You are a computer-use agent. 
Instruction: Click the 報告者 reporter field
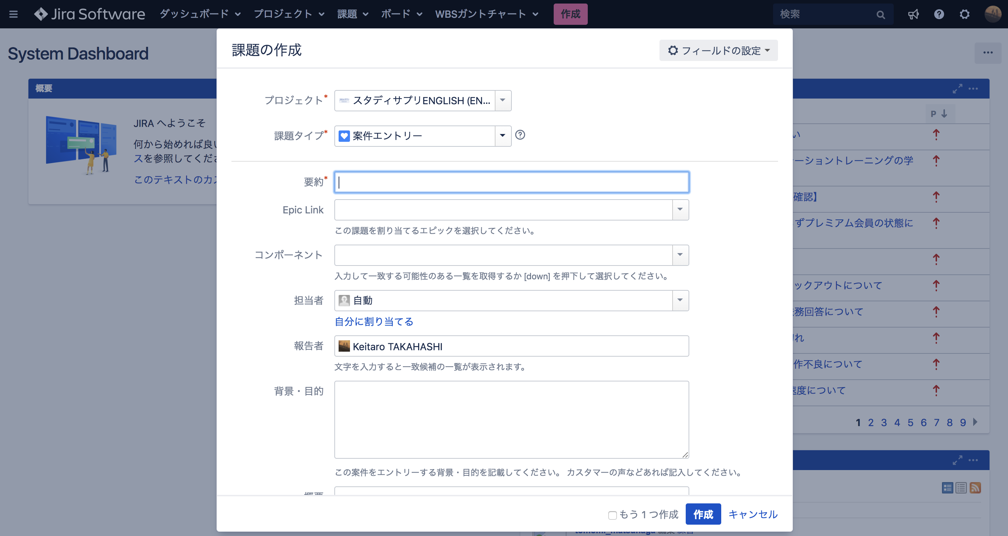pyautogui.click(x=511, y=346)
